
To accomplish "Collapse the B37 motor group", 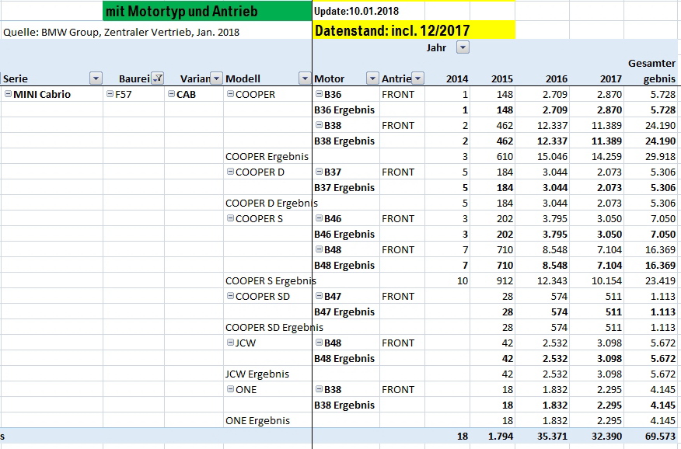I will (x=320, y=172).
